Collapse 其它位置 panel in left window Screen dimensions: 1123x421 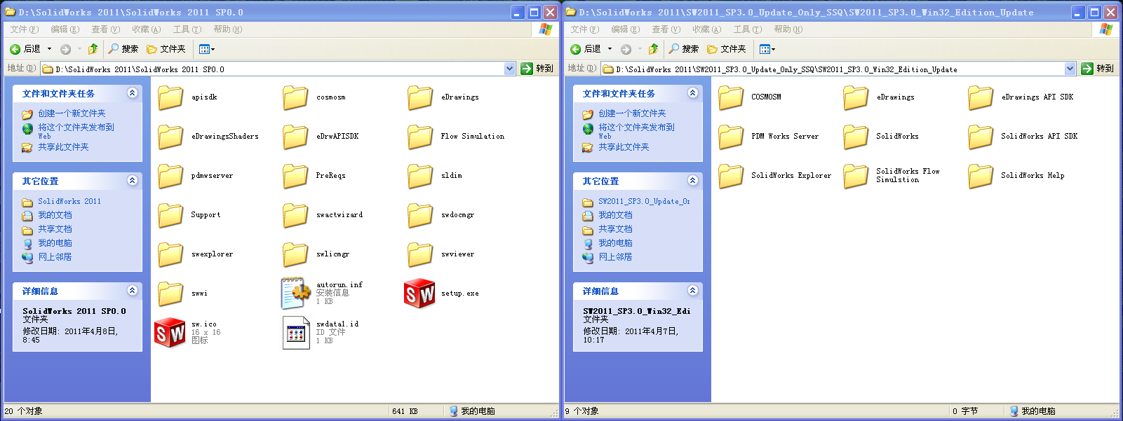132,180
